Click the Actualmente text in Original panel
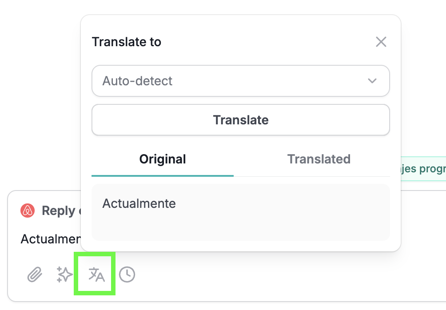The width and height of the screenshot is (446, 310). tap(139, 204)
